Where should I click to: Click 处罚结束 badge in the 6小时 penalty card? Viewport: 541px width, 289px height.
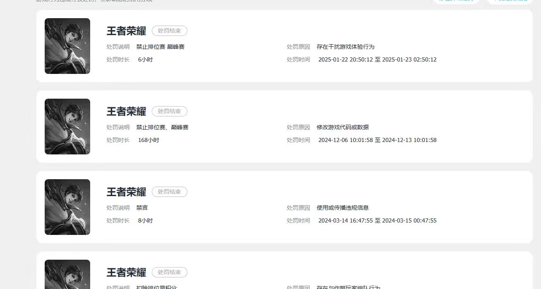[170, 31]
